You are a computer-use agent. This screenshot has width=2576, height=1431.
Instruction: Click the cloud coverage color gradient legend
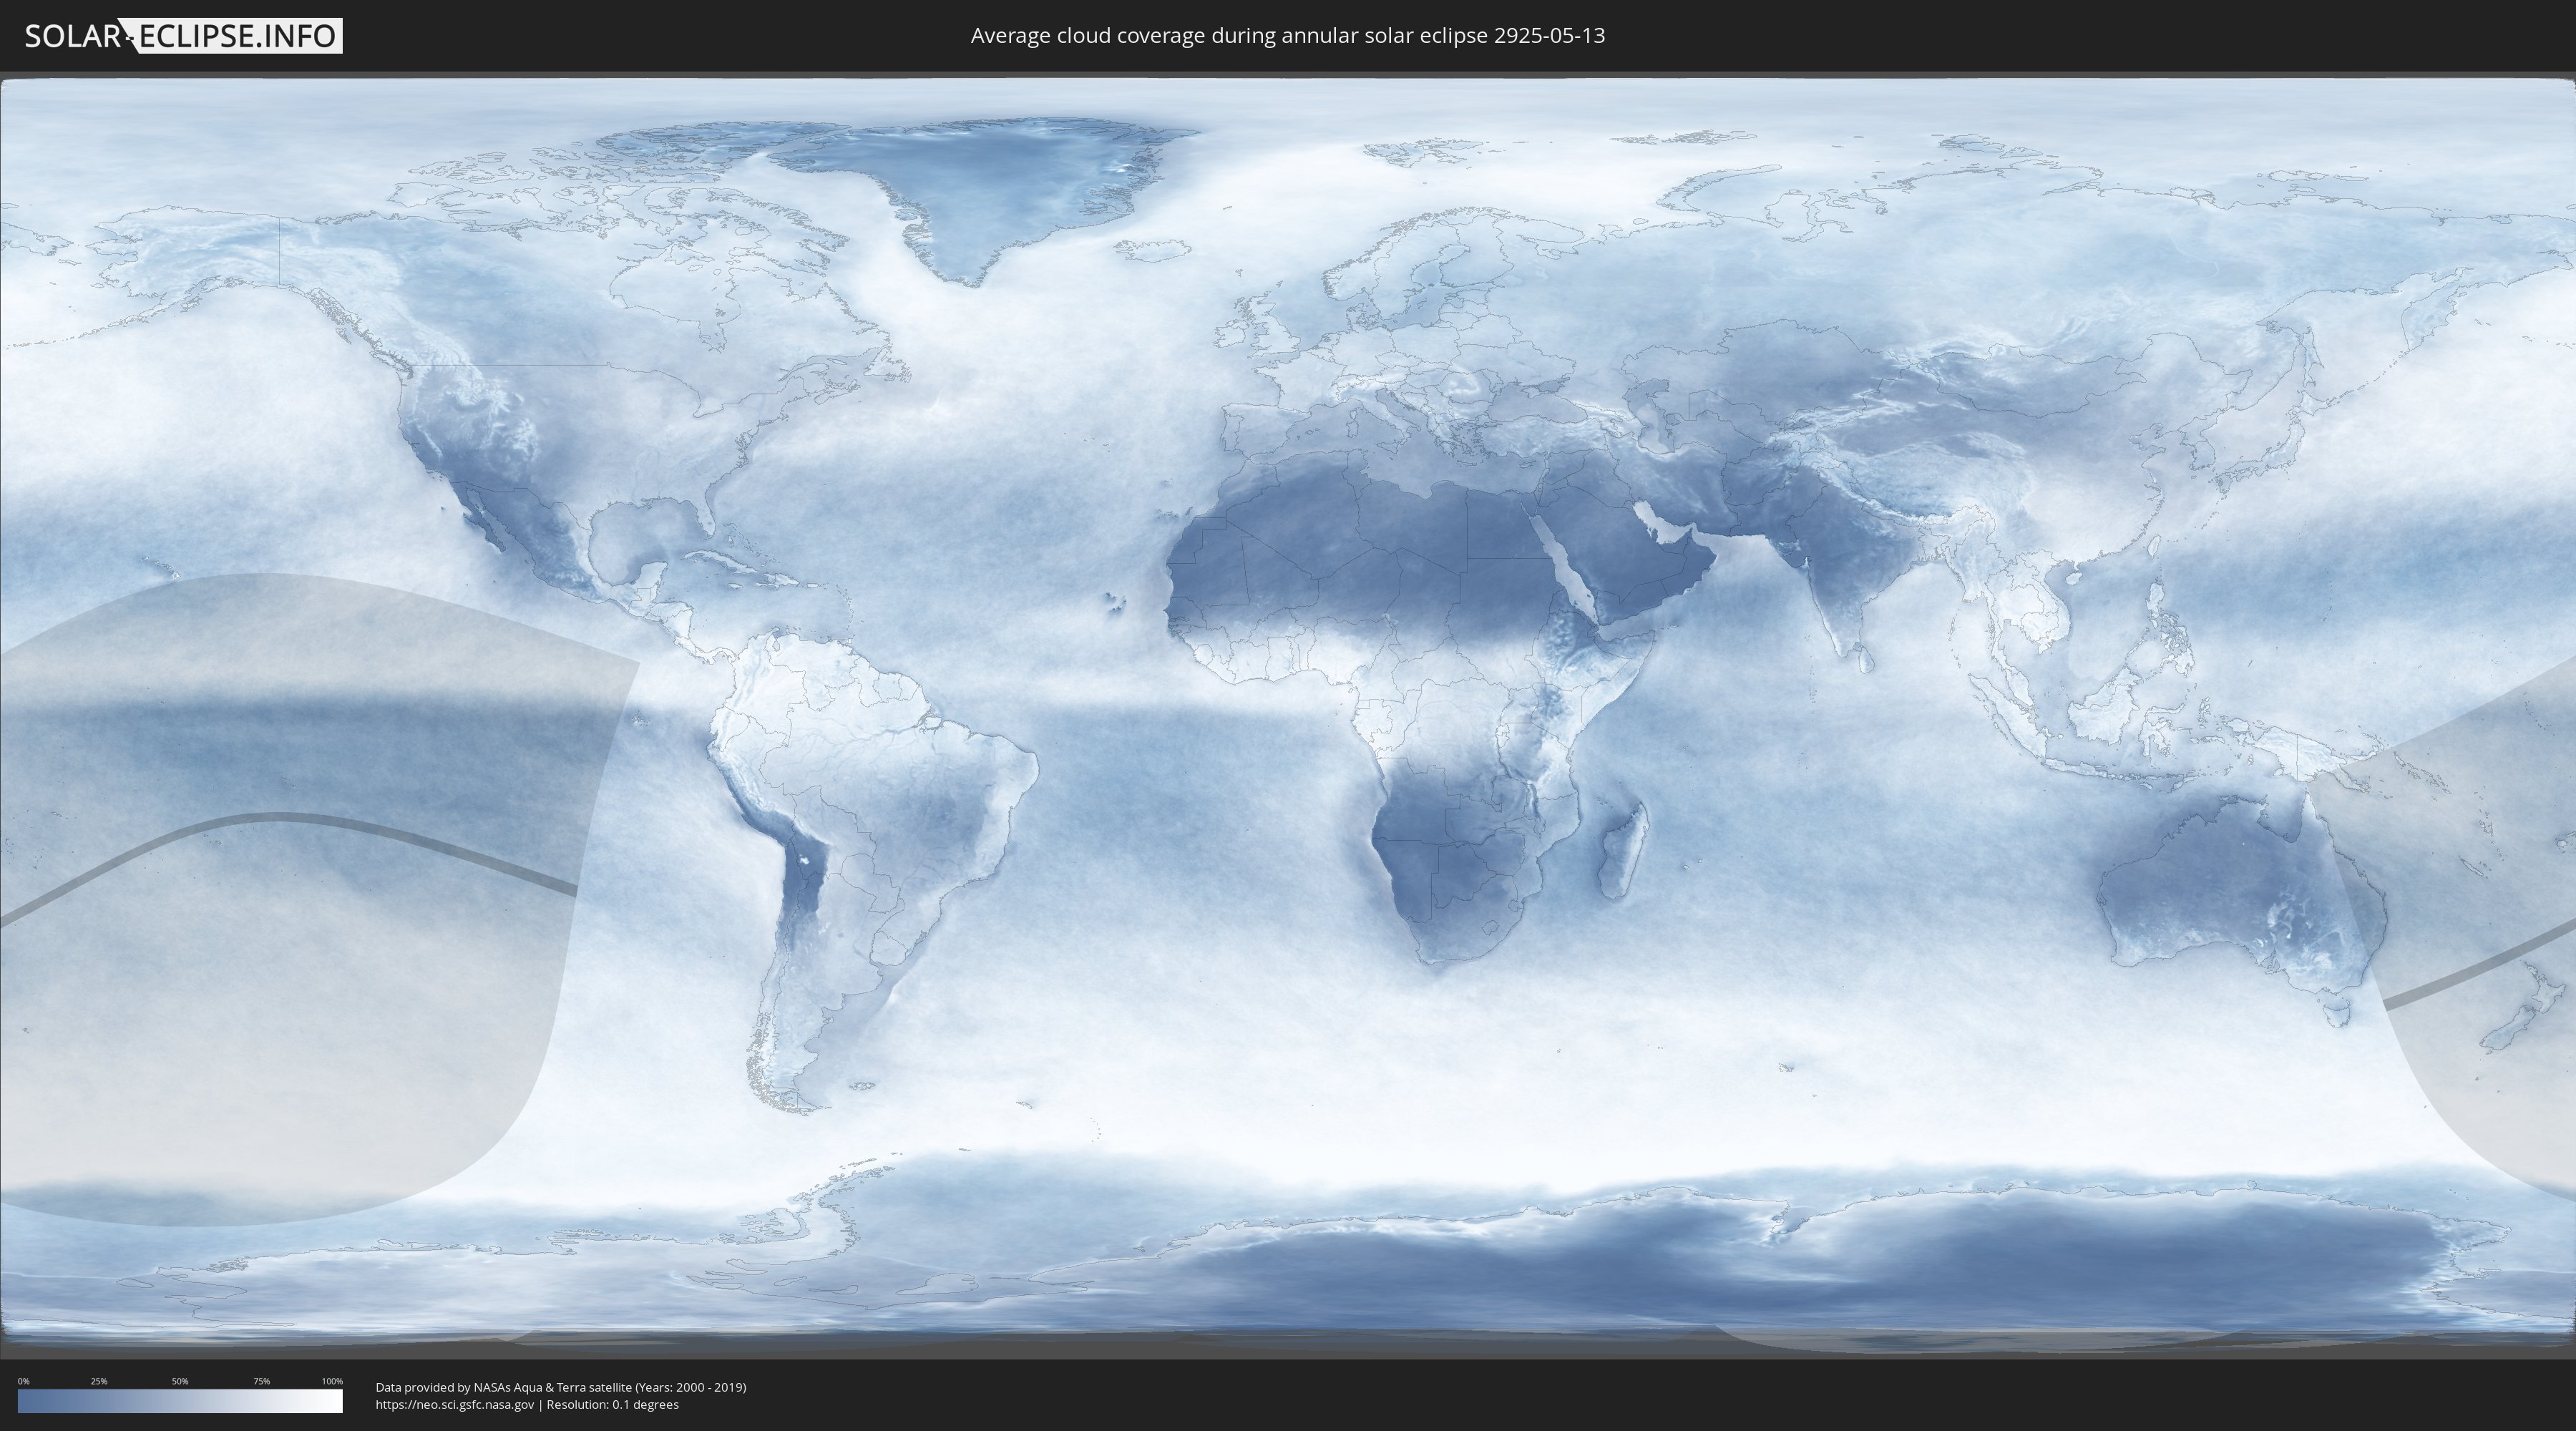(180, 1400)
